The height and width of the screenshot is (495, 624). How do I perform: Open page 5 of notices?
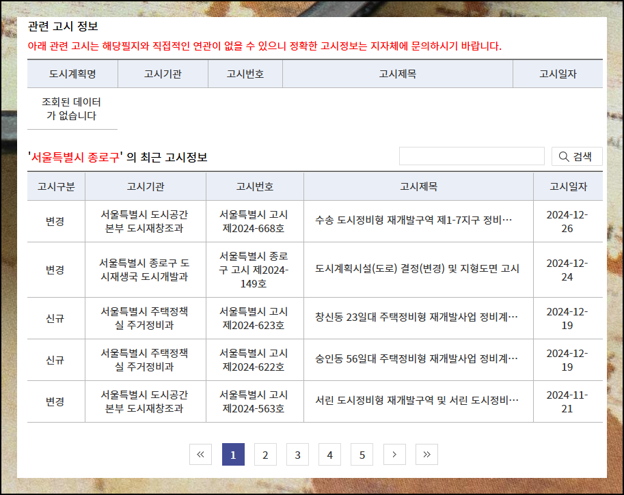pos(362,454)
